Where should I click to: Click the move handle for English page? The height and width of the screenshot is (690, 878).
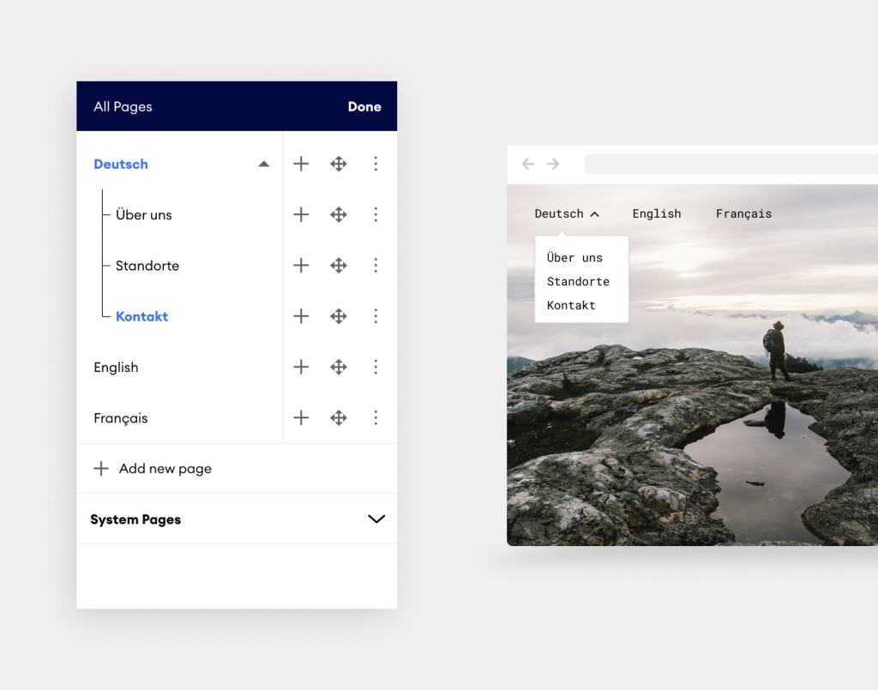click(x=339, y=367)
